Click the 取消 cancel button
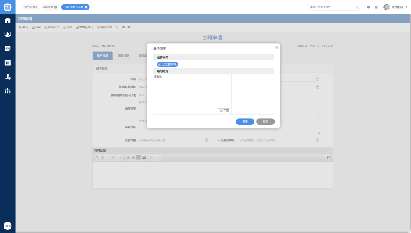Screen dimensions: 411x233 pyautogui.click(x=265, y=121)
